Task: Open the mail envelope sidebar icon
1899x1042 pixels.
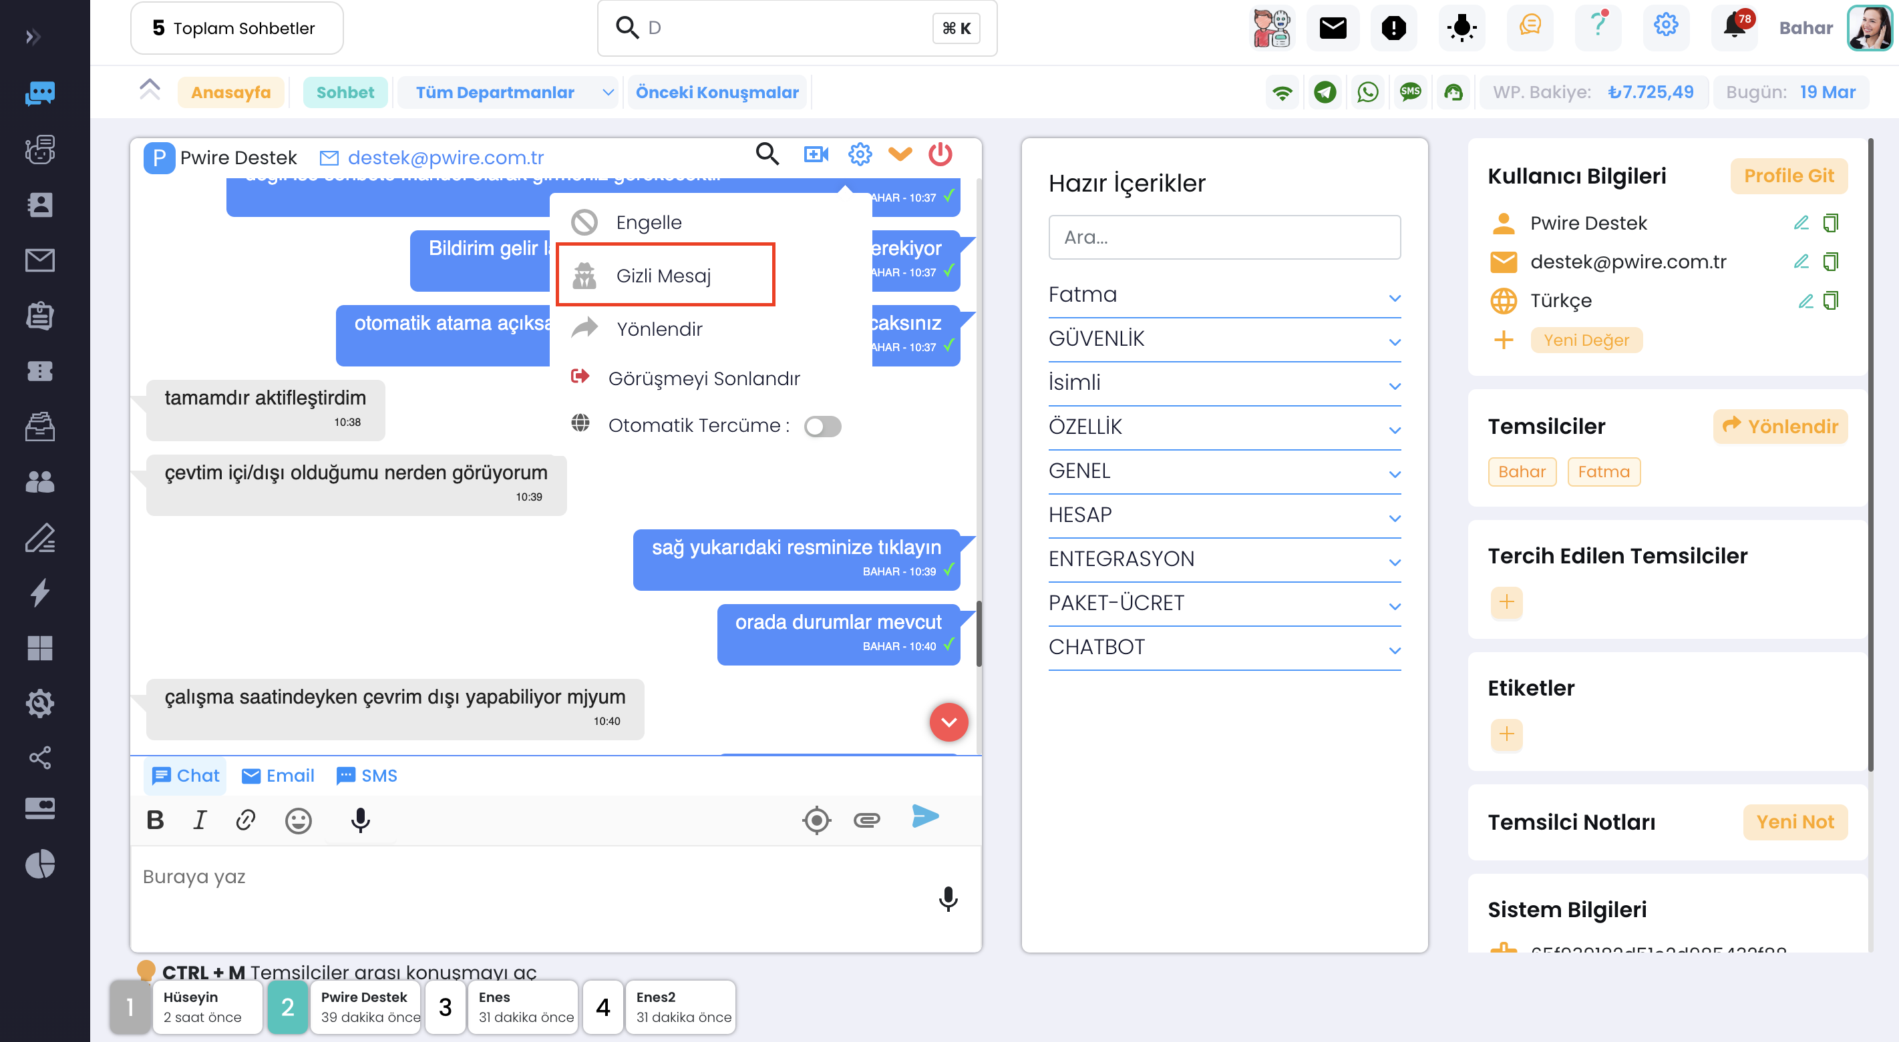Action: pyautogui.click(x=40, y=260)
